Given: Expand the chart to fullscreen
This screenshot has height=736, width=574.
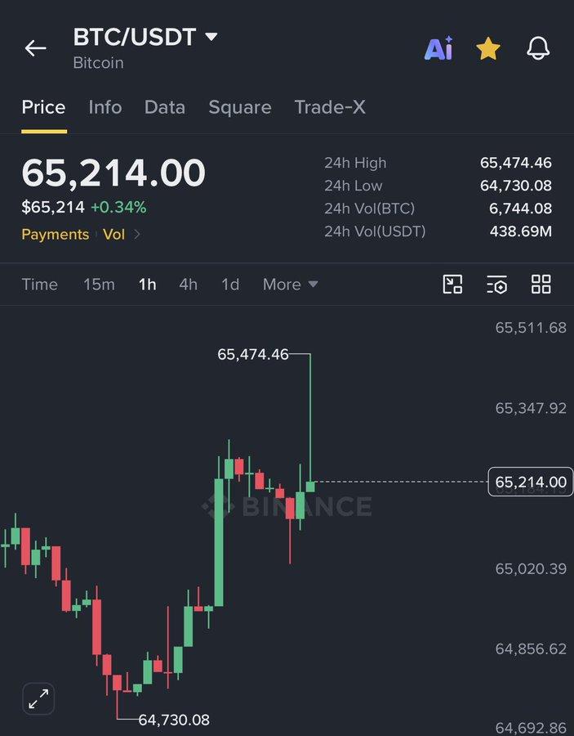Looking at the screenshot, I should (38, 698).
